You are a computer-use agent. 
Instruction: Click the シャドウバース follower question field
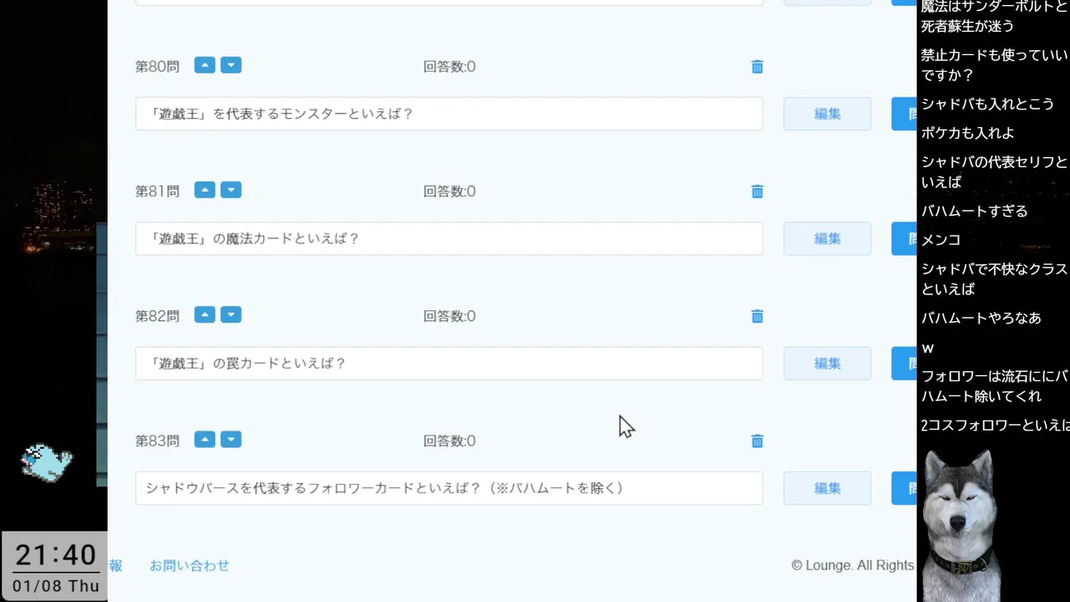coord(449,488)
